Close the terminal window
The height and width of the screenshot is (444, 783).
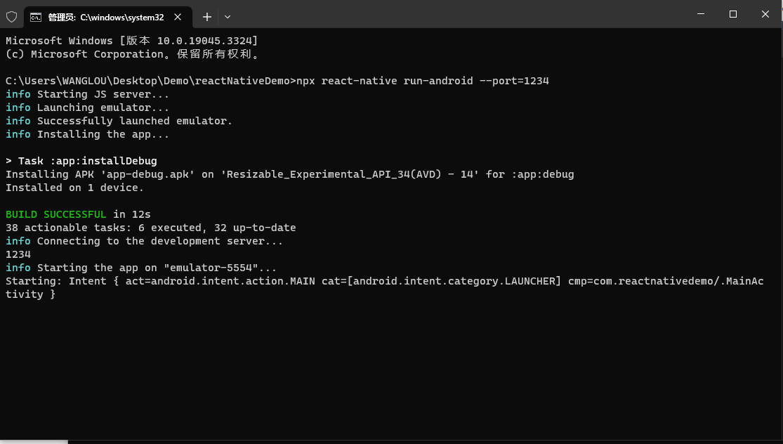coord(765,14)
